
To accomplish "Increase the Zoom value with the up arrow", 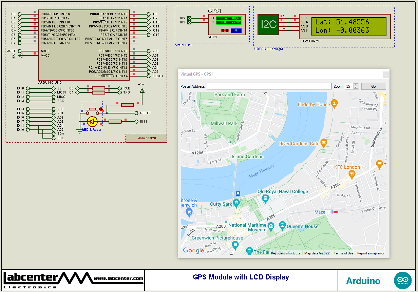I will point(356,84).
